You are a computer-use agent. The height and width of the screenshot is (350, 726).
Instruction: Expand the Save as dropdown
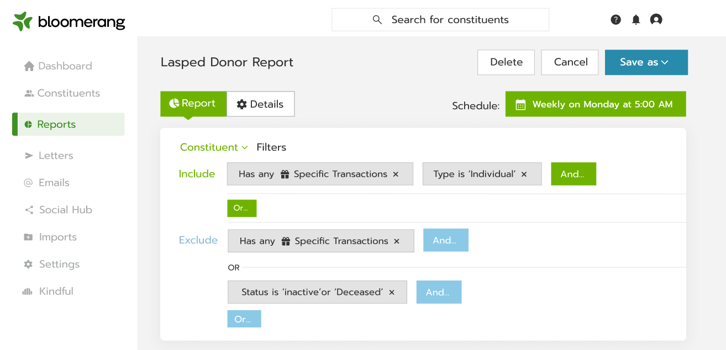[646, 62]
